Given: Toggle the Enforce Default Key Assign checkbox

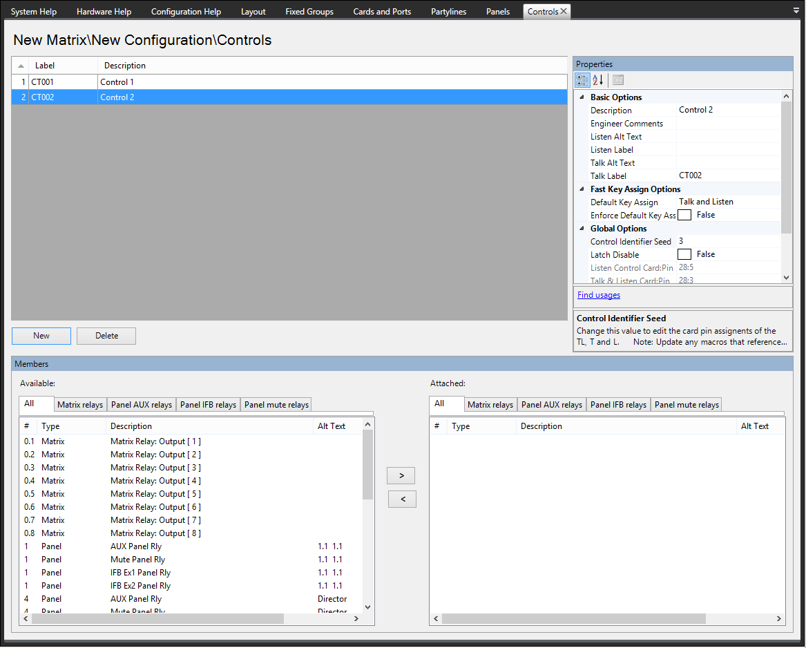Looking at the screenshot, I should (684, 215).
